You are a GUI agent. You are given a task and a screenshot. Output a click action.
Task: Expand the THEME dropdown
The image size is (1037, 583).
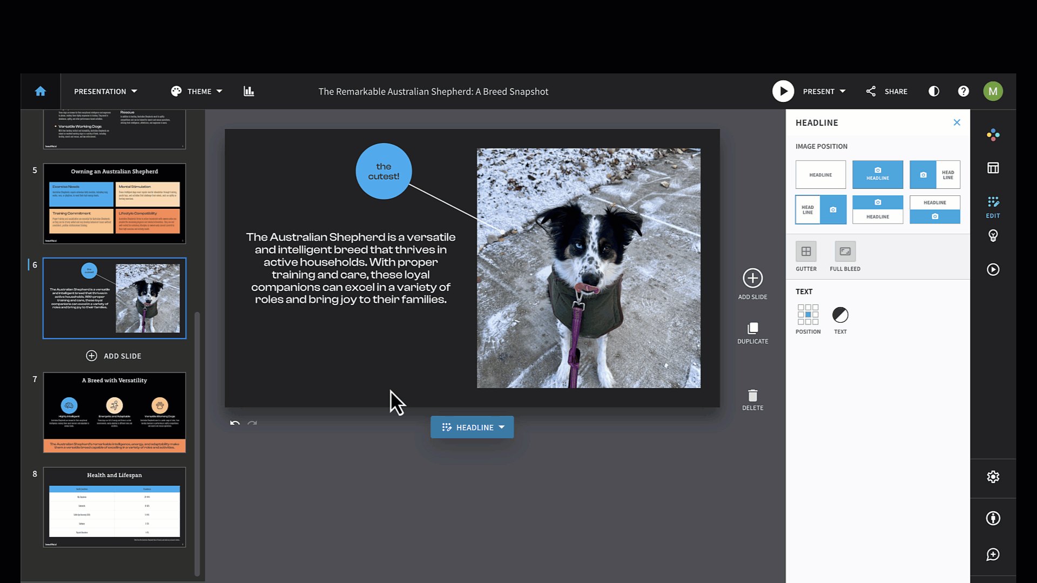[197, 91]
